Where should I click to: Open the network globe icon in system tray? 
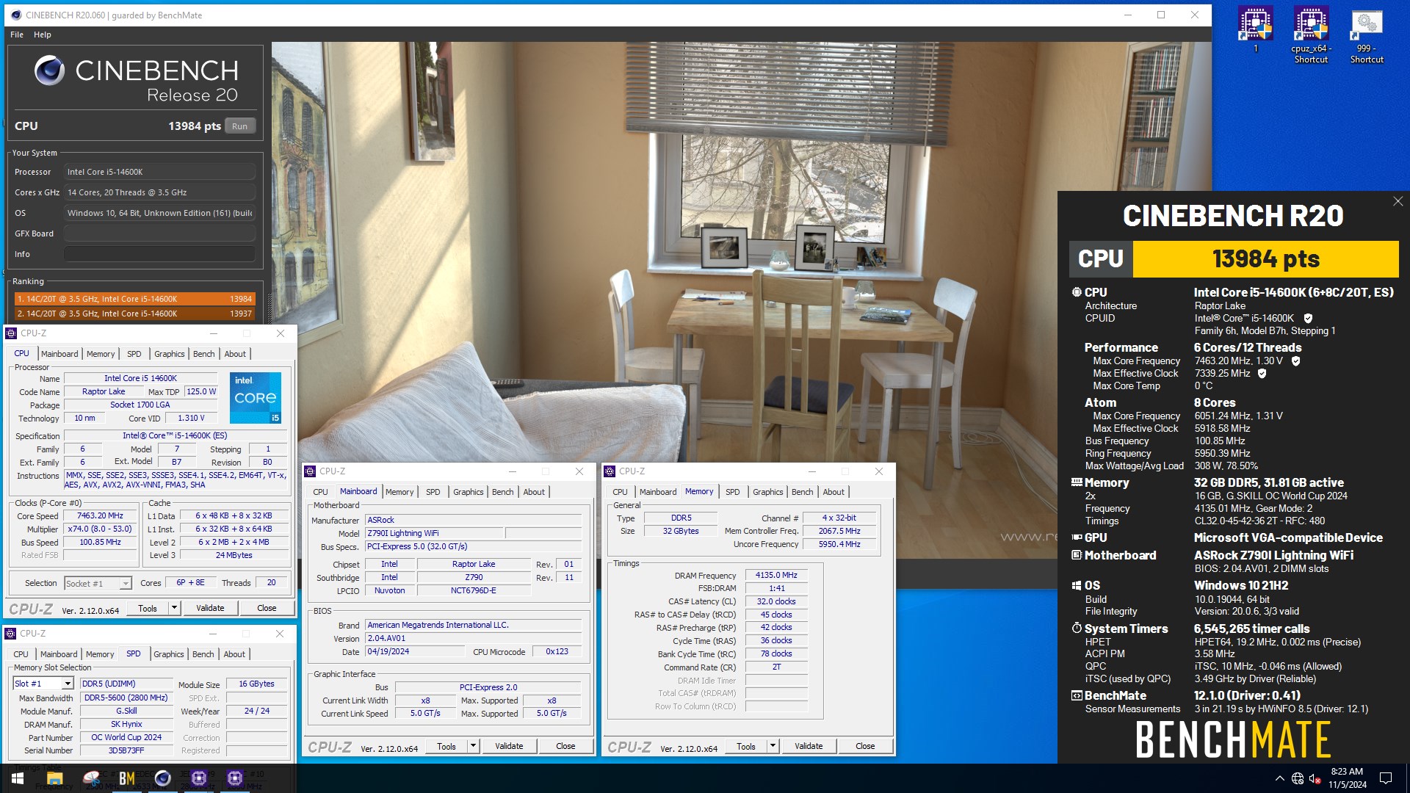pyautogui.click(x=1298, y=778)
